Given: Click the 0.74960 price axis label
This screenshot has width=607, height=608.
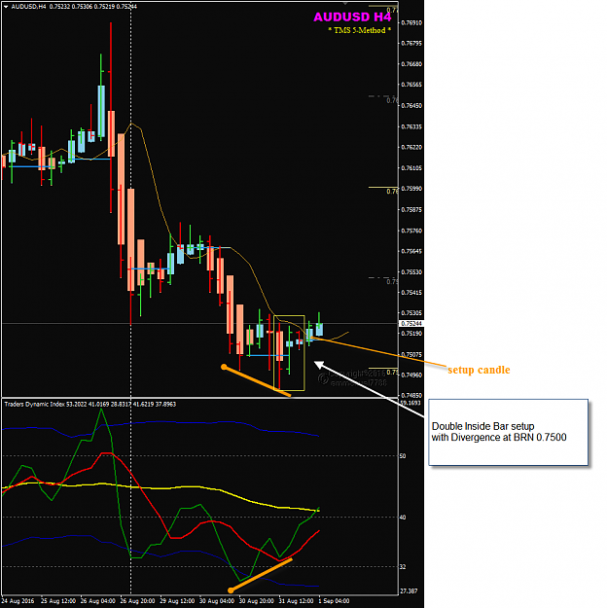Looking at the screenshot, I should coord(411,376).
